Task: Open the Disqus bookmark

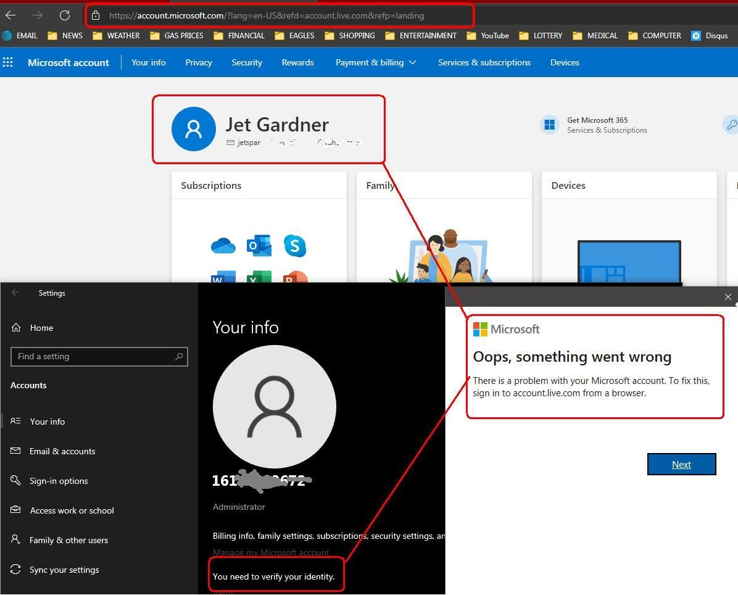Action: click(x=709, y=36)
